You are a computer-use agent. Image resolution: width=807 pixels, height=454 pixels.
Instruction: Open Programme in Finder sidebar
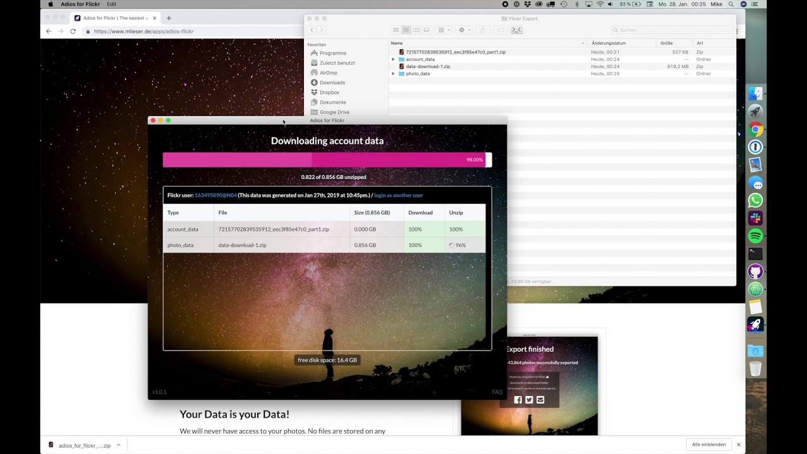[333, 53]
